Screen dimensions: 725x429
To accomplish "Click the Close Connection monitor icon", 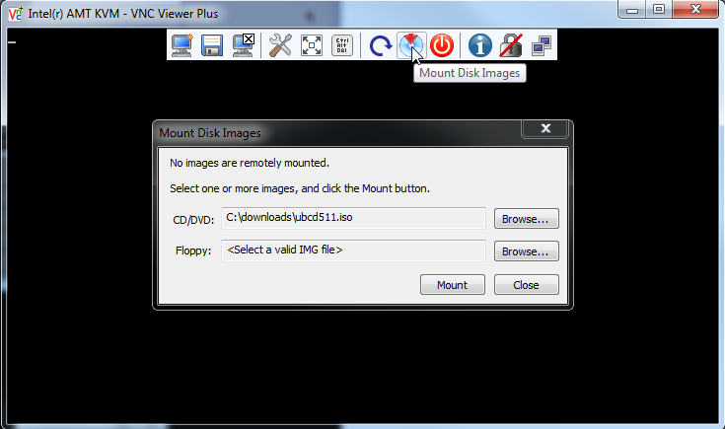I will [x=243, y=45].
